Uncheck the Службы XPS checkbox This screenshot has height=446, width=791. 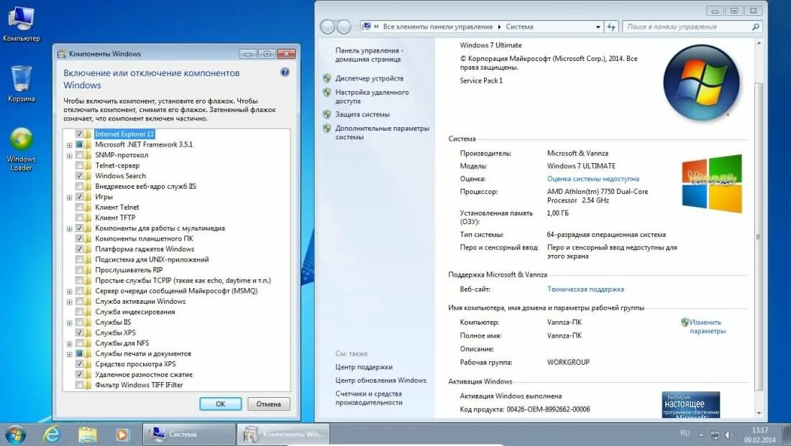click(x=79, y=333)
